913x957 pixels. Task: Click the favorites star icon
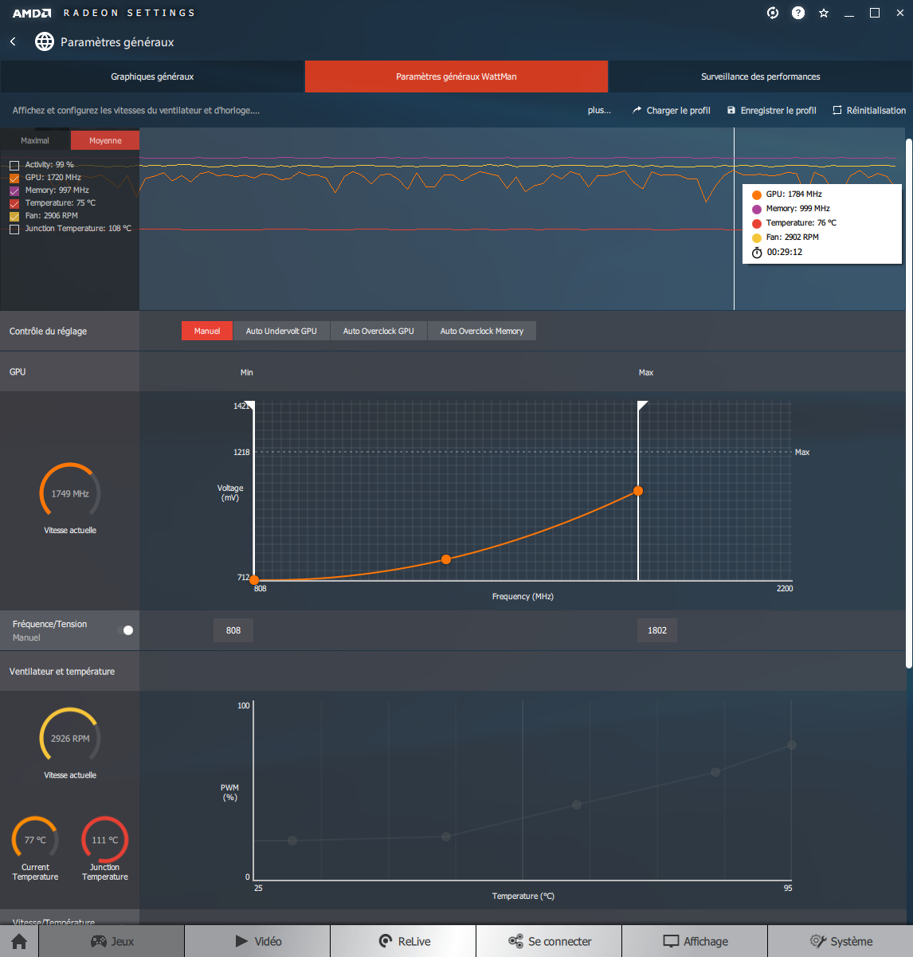click(x=824, y=13)
